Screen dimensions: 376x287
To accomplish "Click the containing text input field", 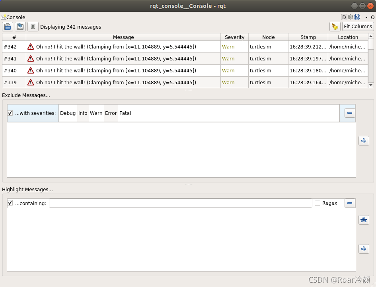I will [x=181, y=203].
